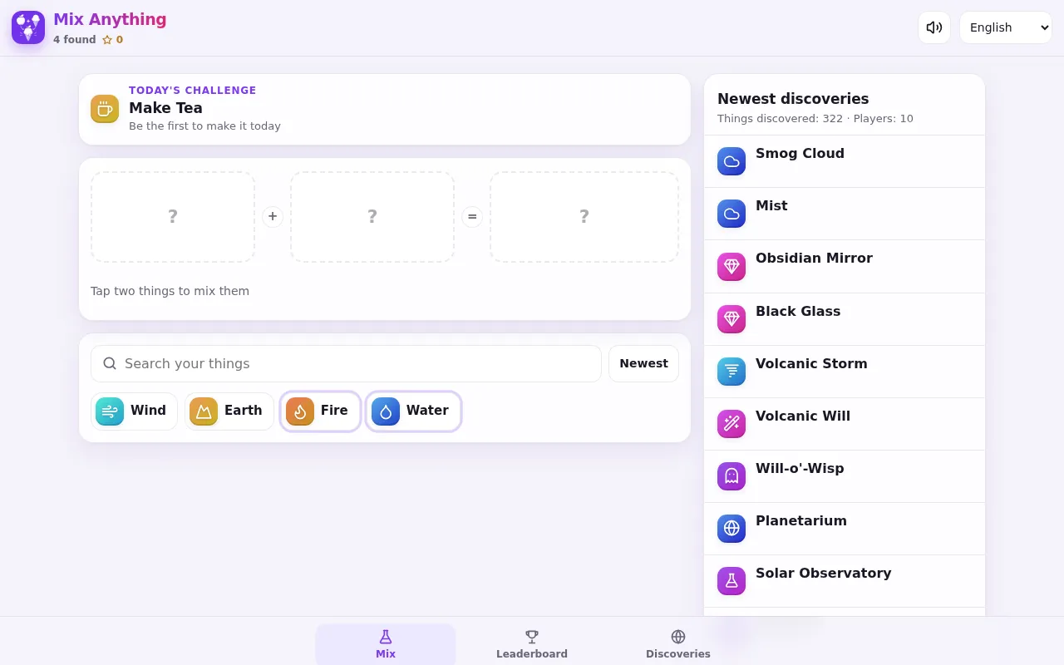Open the Smog Cloud discovery entry
The image size is (1064, 665).
coord(845,161)
